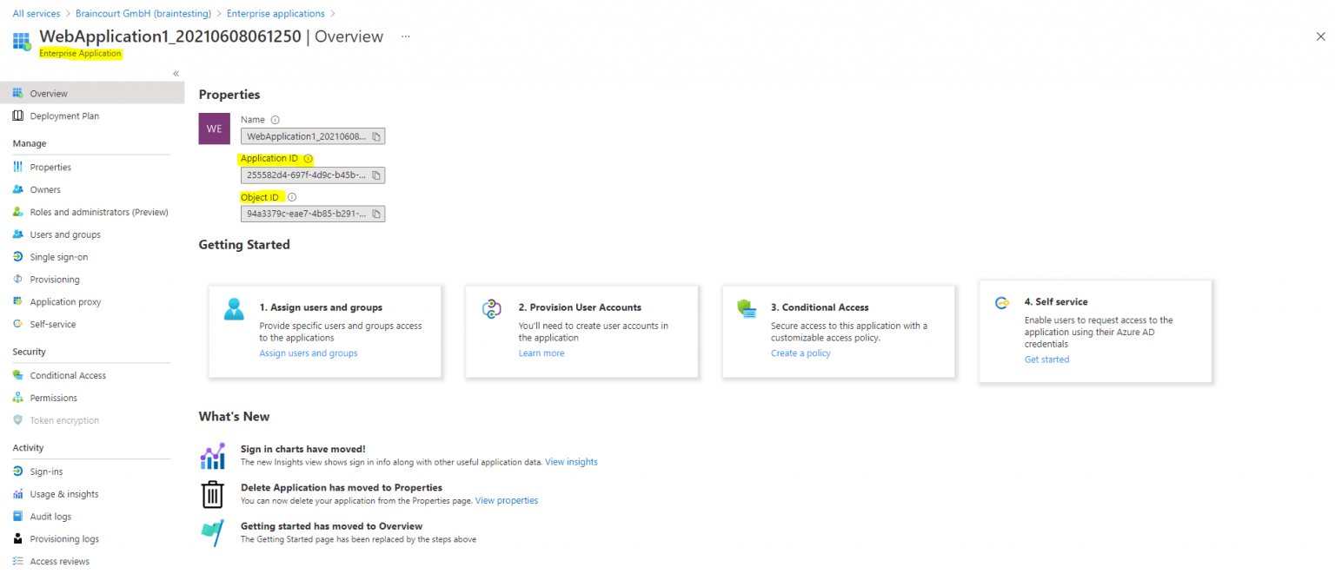
Task: Click the Audit logs icon in the sidebar
Action: 19,516
